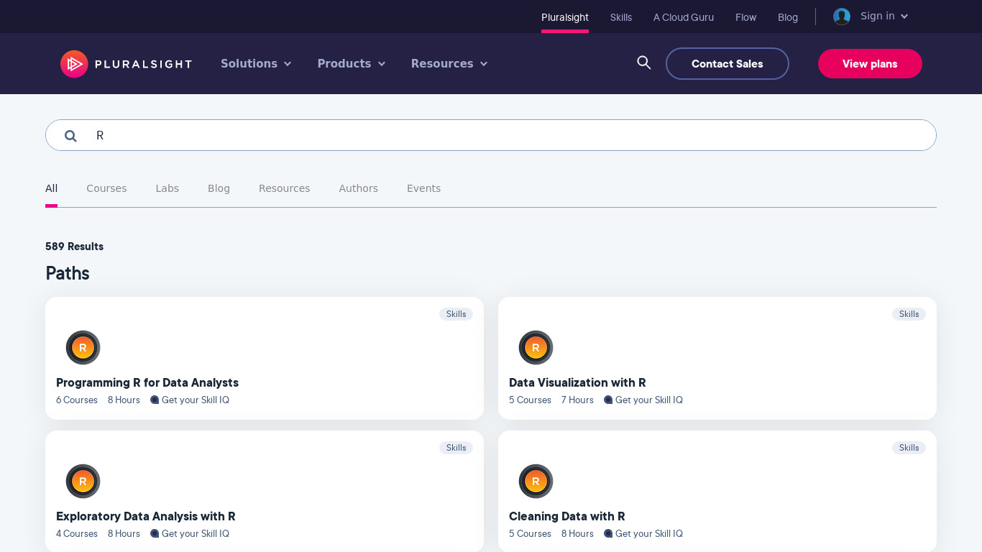This screenshot has height=552, width=982.
Task: Open Data Visualization with R path
Action: [577, 383]
